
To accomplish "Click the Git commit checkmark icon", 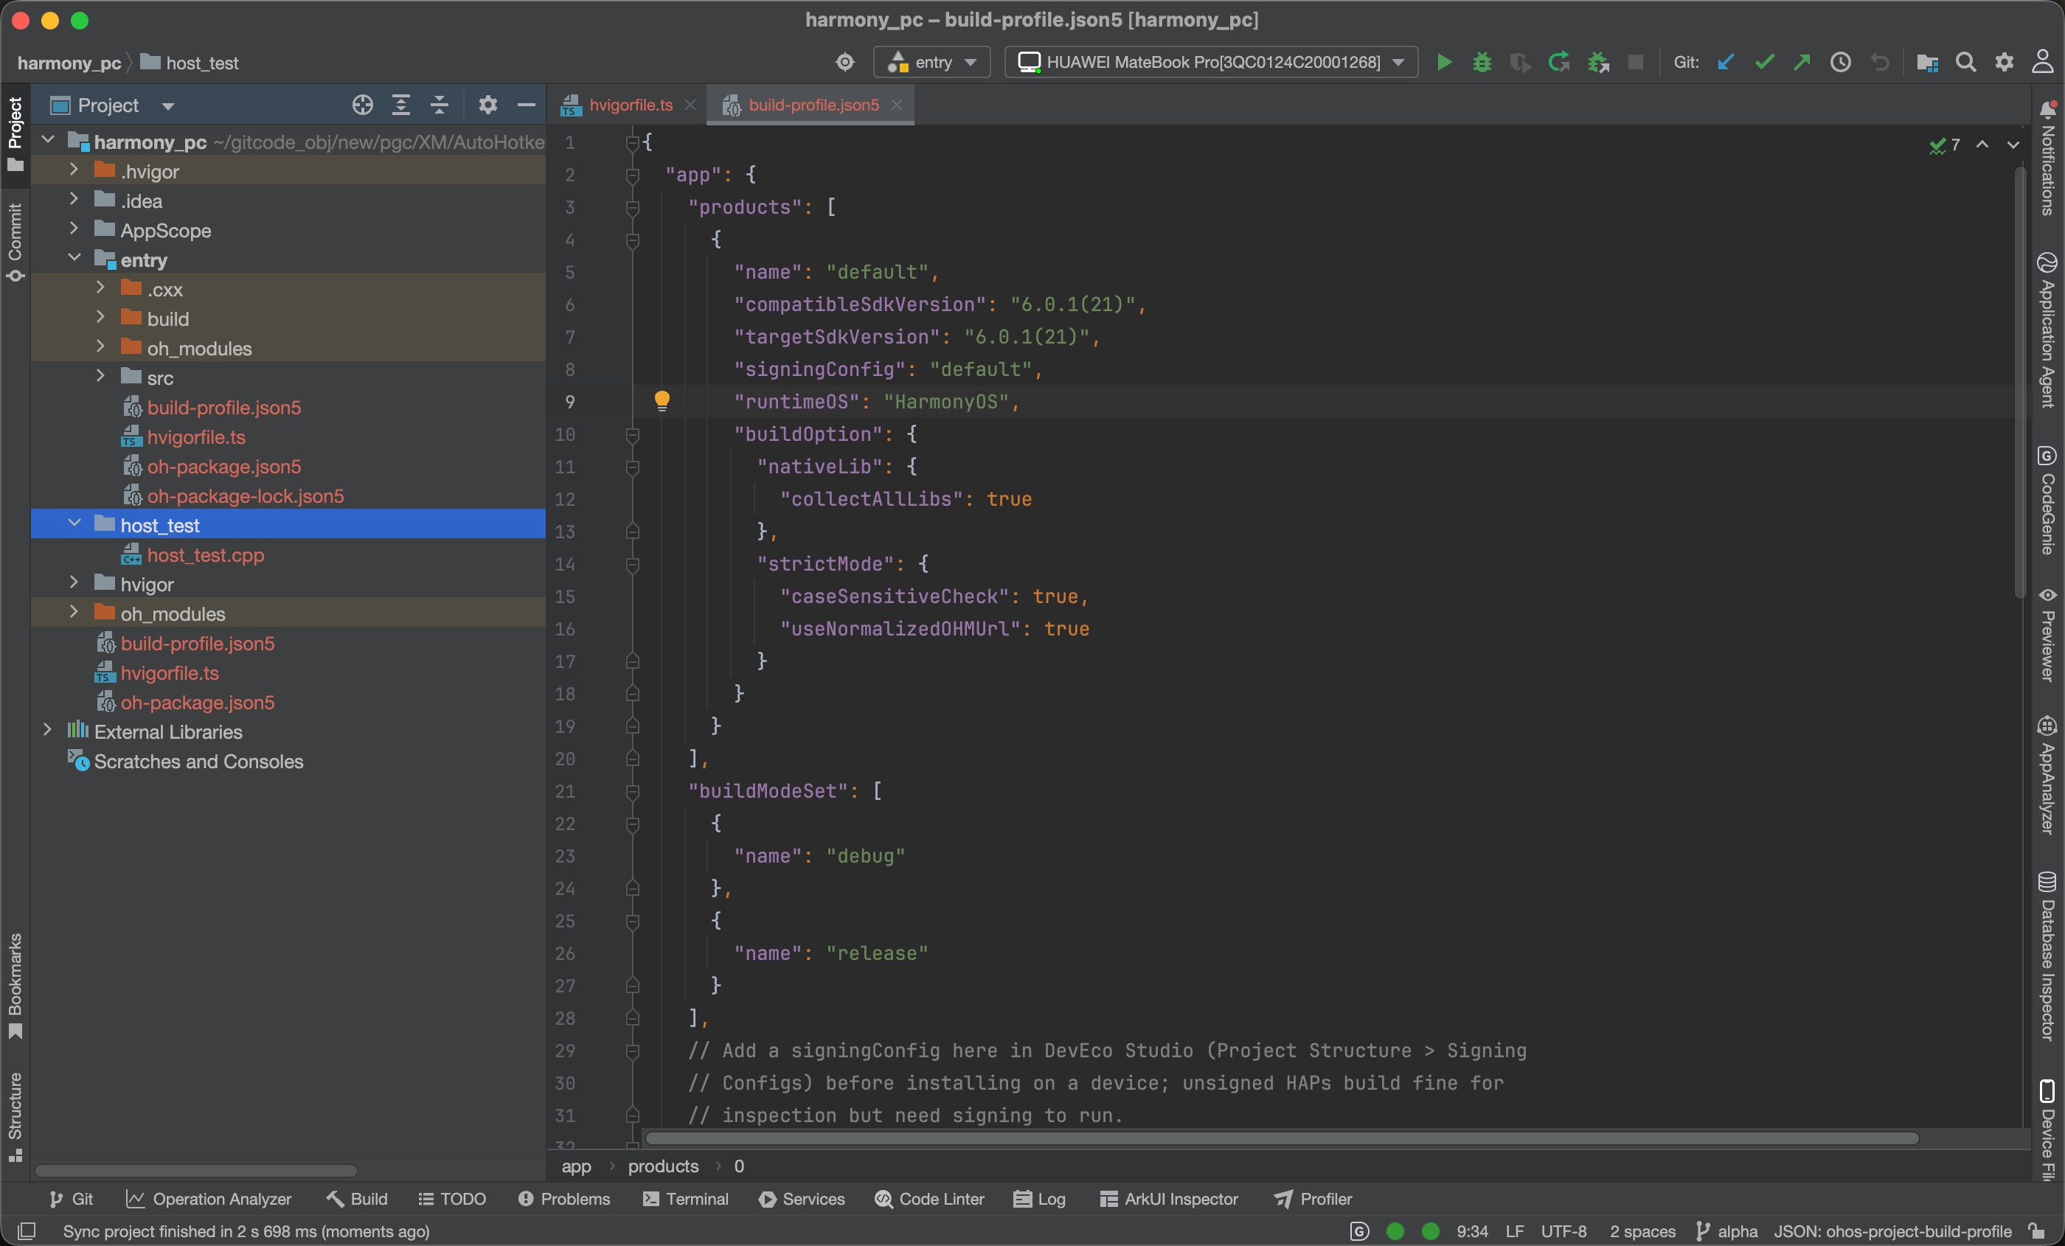I will tap(1764, 62).
